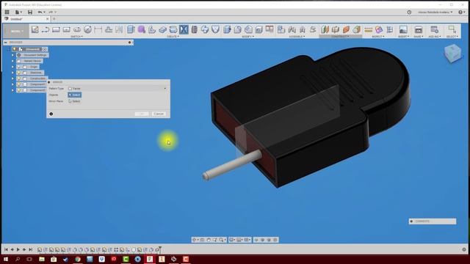
Task: Click the OK button in Mirror dialog
Action: [142, 114]
